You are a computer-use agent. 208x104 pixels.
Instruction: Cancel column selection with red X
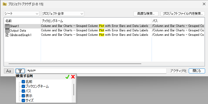(73, 77)
